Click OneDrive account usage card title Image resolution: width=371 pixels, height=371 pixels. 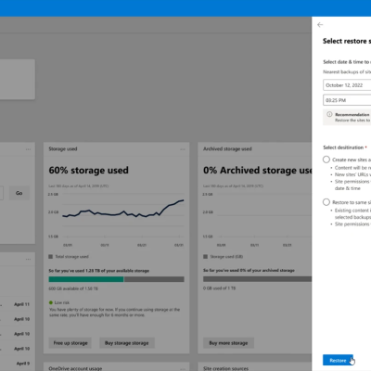coord(75,368)
